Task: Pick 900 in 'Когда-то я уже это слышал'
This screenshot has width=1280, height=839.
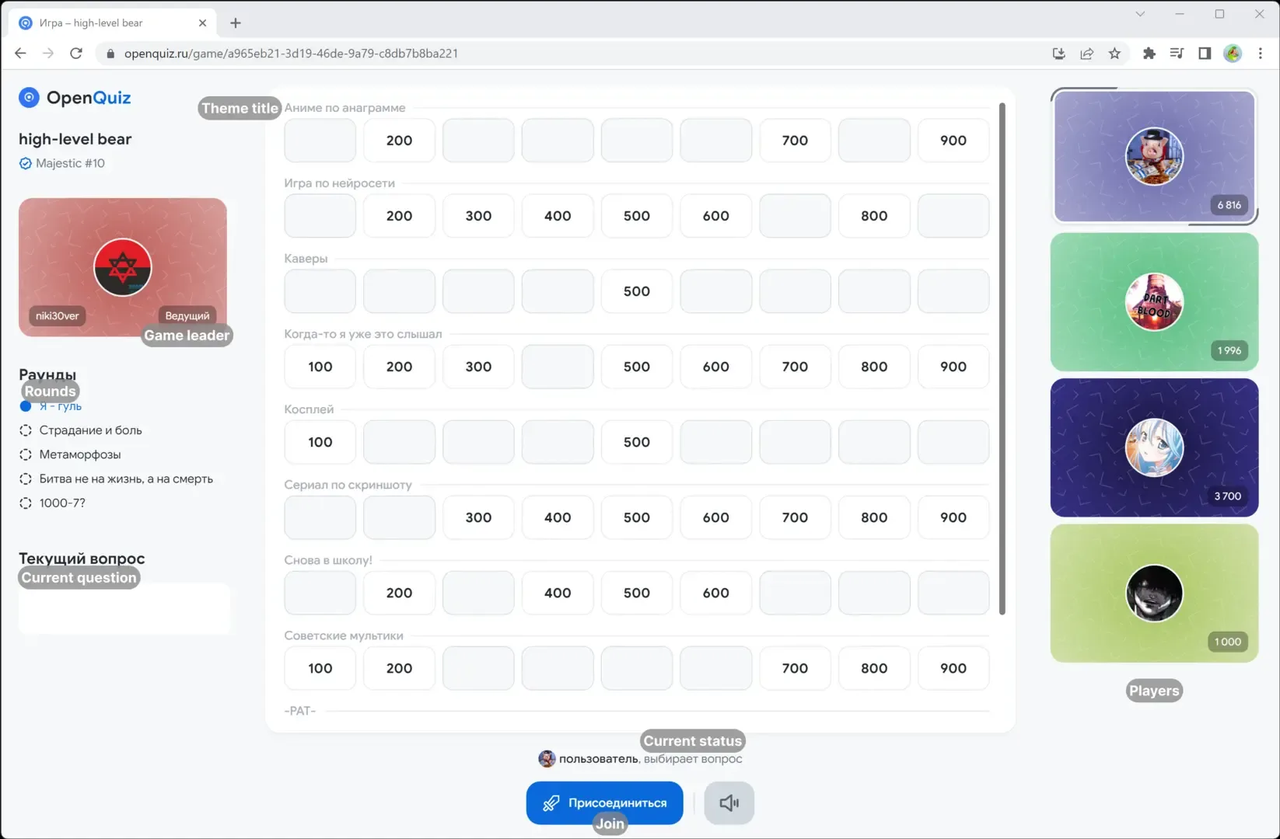Action: [x=953, y=367]
